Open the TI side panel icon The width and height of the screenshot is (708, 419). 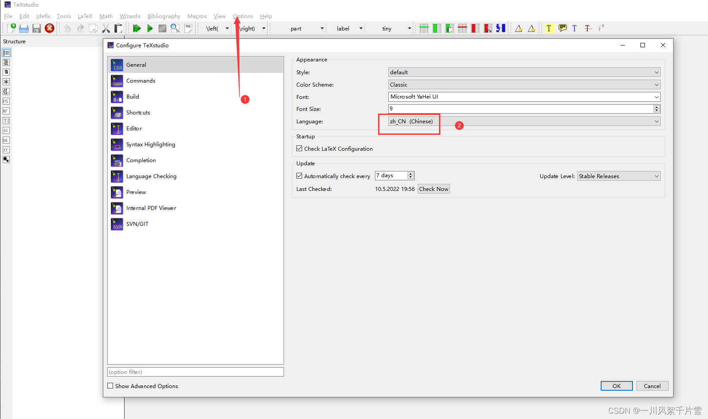[6, 121]
